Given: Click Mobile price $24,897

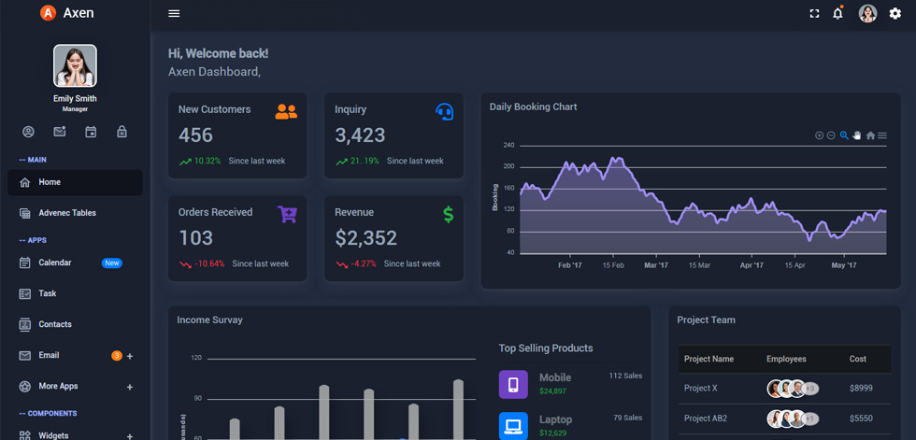Looking at the screenshot, I should pyautogui.click(x=552, y=391).
